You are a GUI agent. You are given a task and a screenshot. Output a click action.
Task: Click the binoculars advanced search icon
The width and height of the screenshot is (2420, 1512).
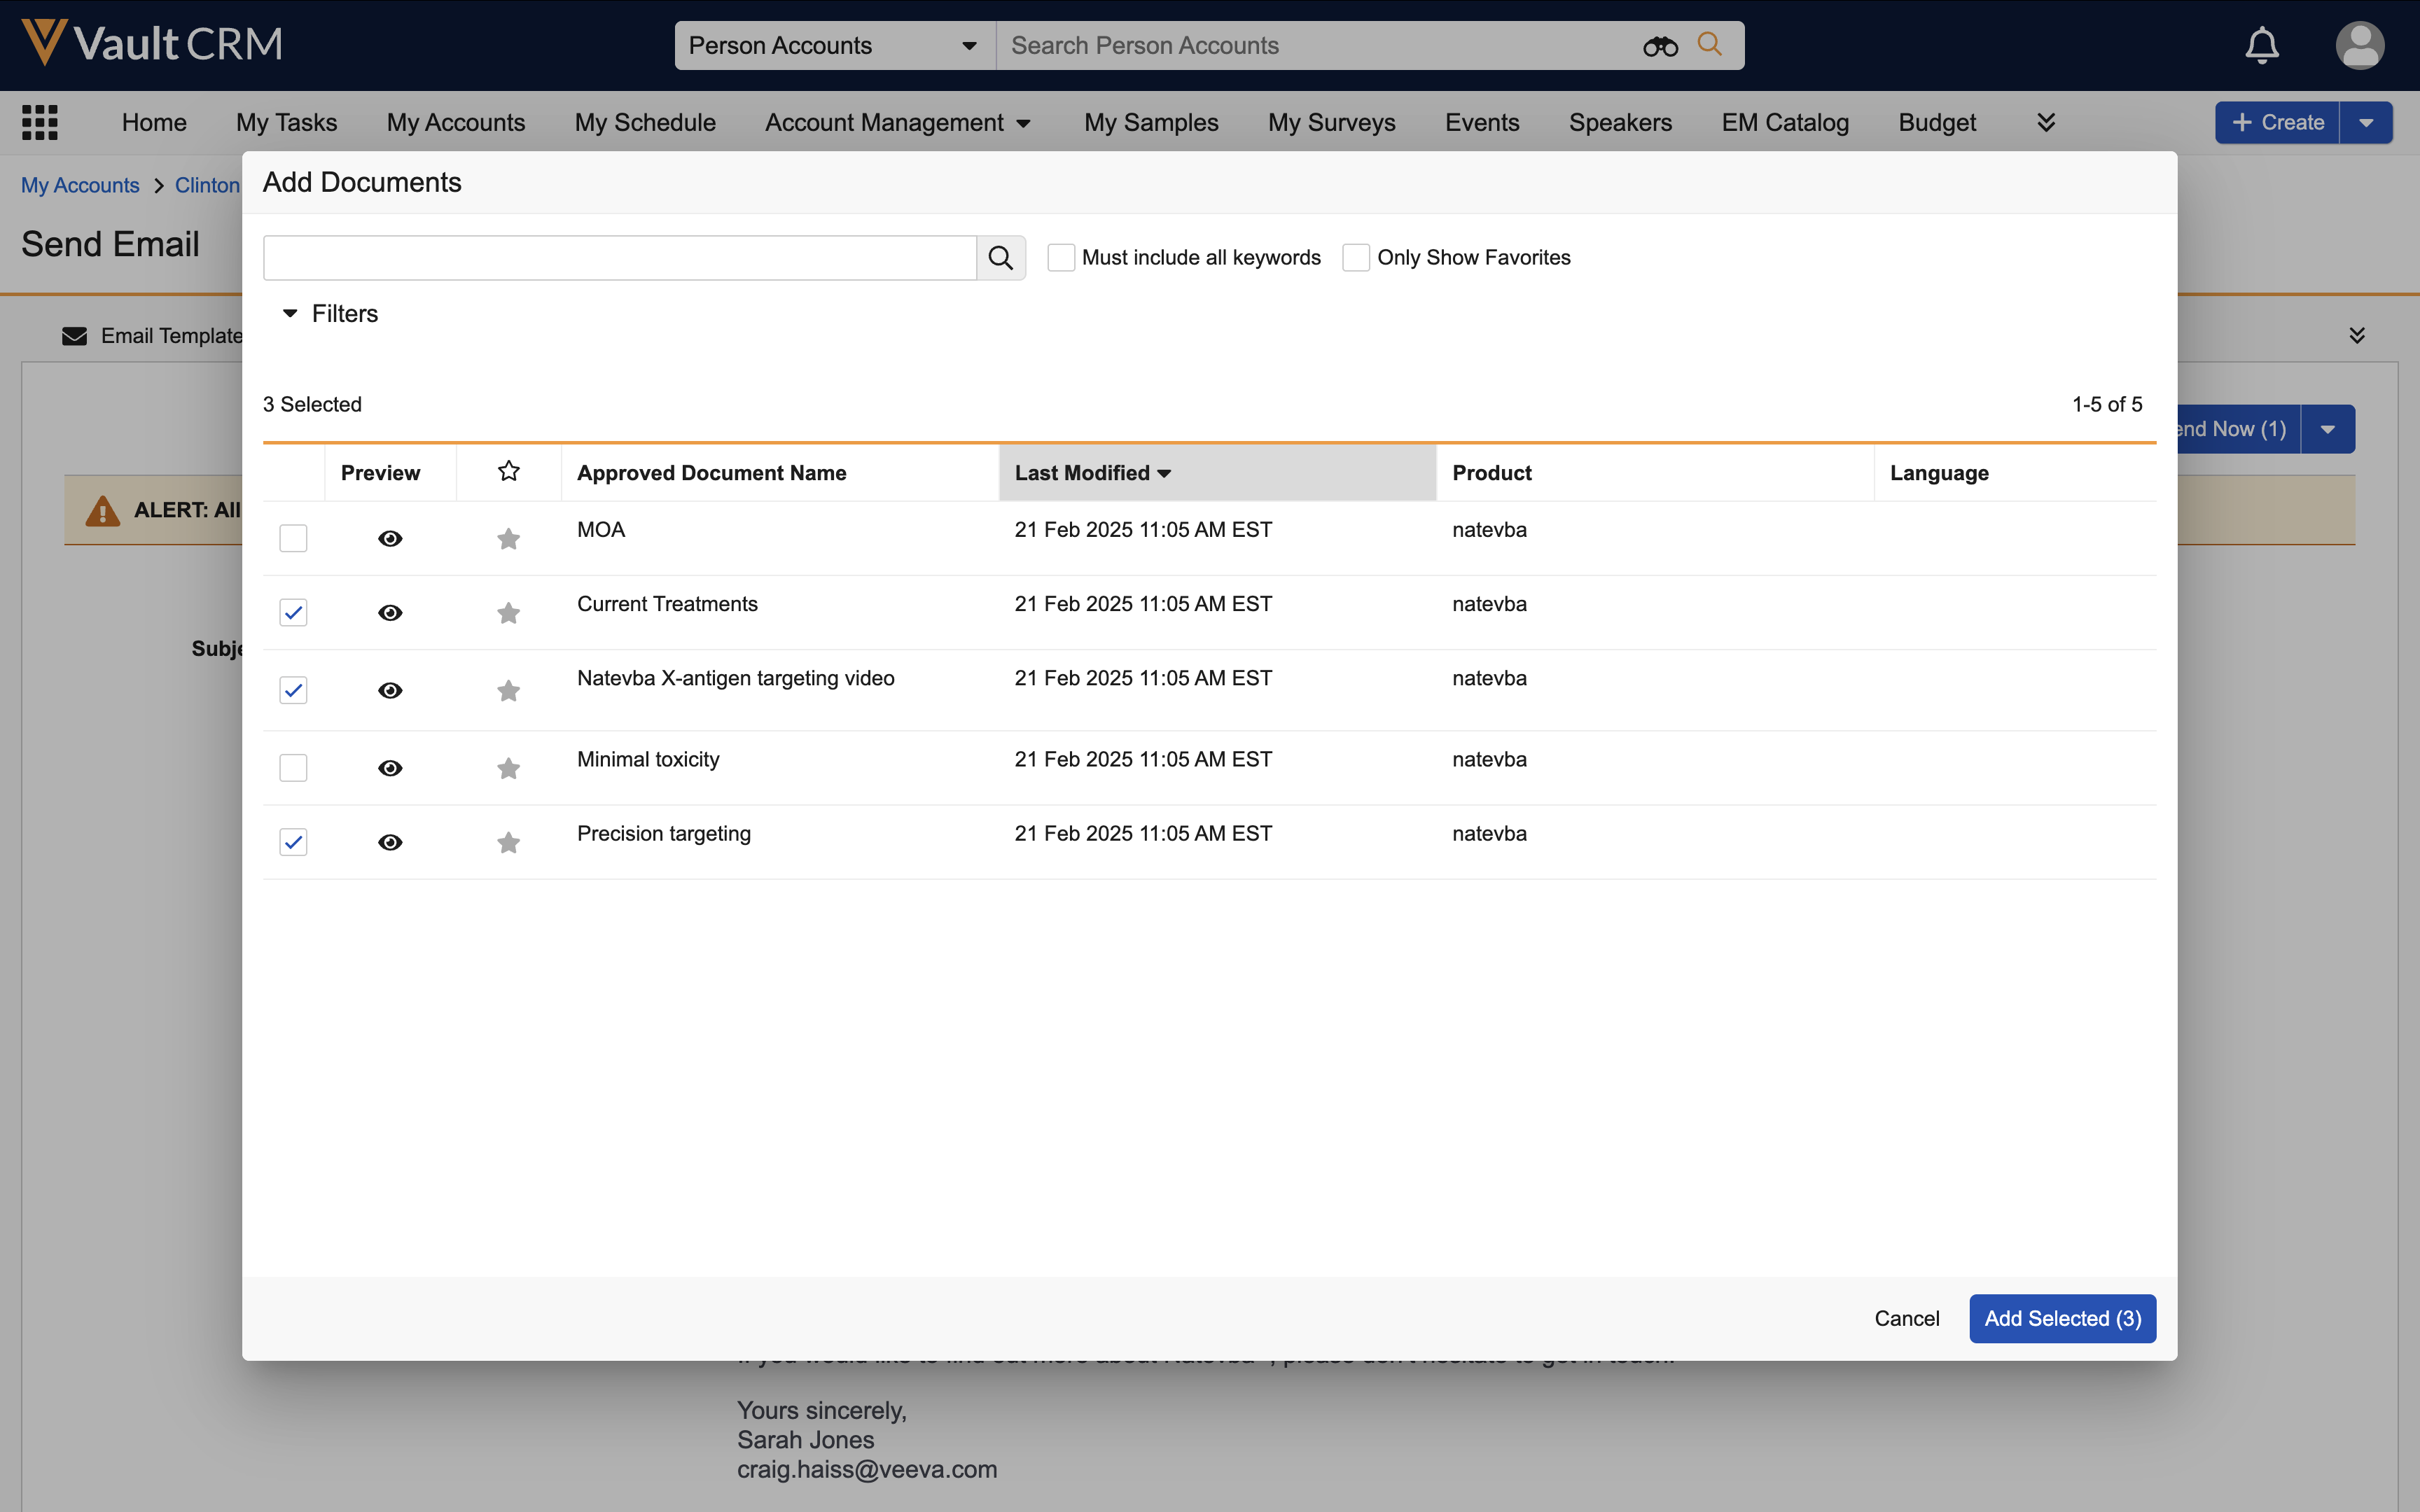[1659, 46]
